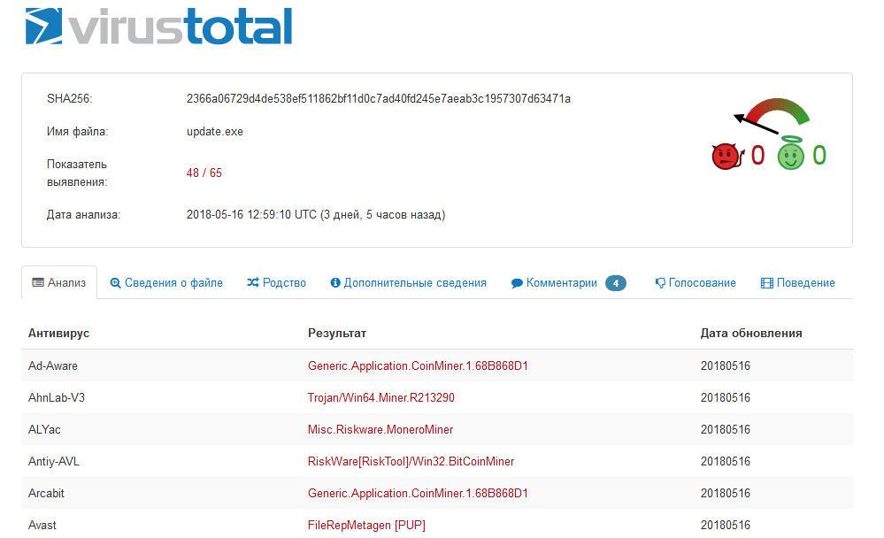Click the update date in the Ad-Aware row
This screenshot has height=538, width=884.
(726, 365)
